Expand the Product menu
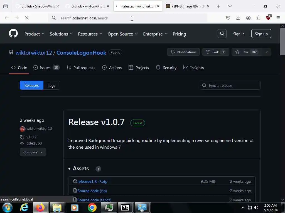This screenshot has height=213, width=285. (35, 34)
